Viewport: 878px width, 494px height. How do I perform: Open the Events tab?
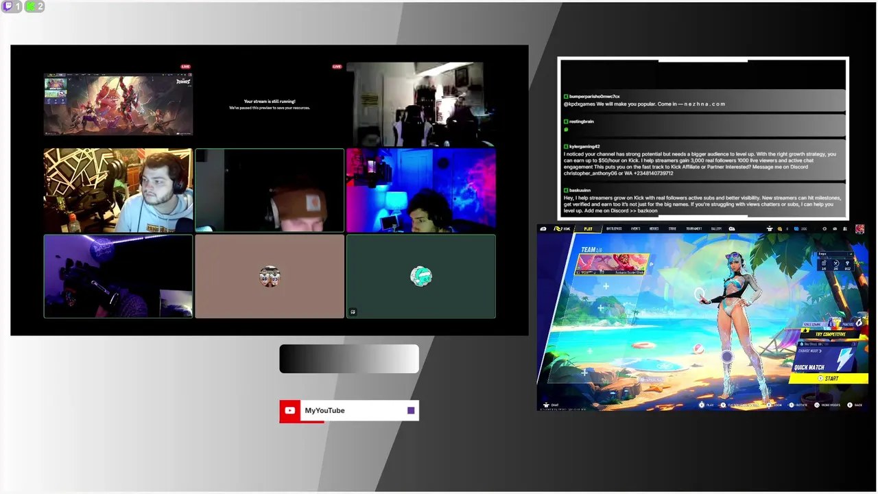click(636, 228)
